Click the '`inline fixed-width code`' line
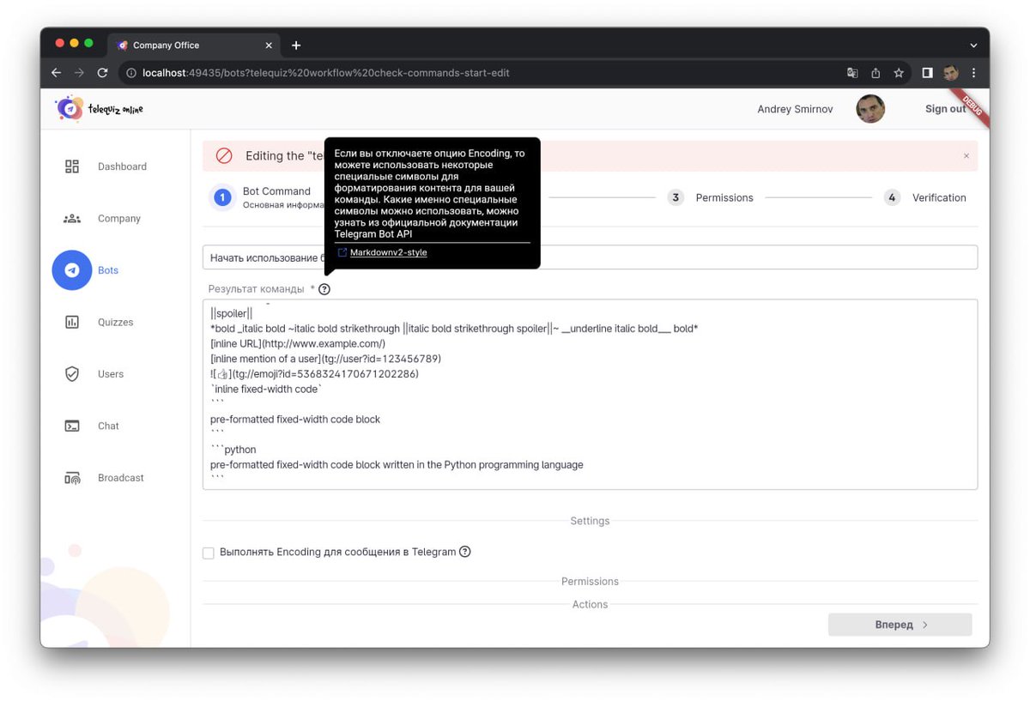The image size is (1030, 701). [x=266, y=390]
